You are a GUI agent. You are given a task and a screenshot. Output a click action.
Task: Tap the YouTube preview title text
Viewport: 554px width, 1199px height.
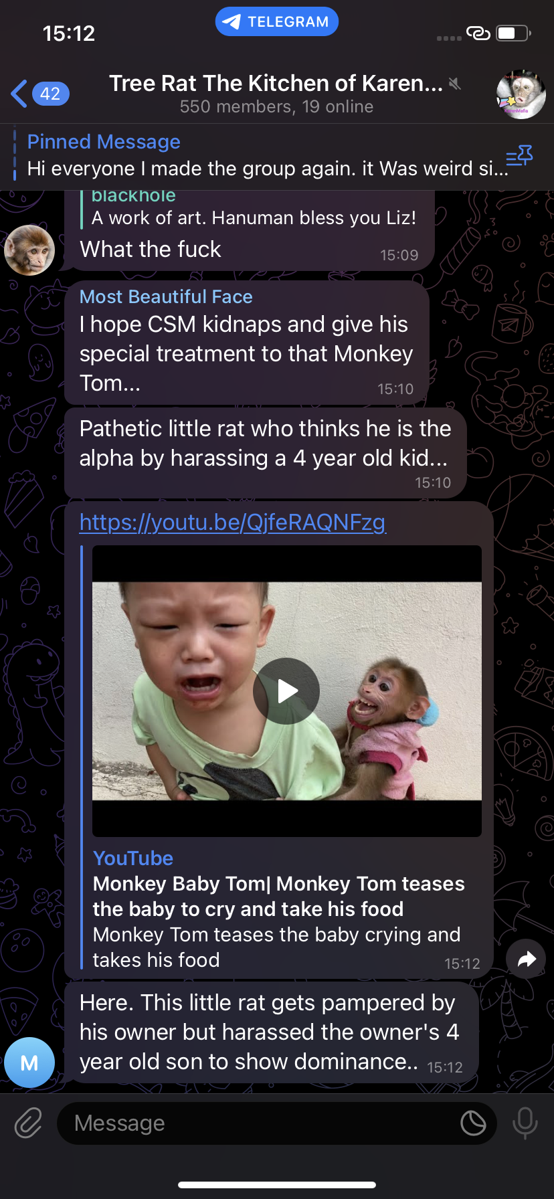click(x=278, y=896)
